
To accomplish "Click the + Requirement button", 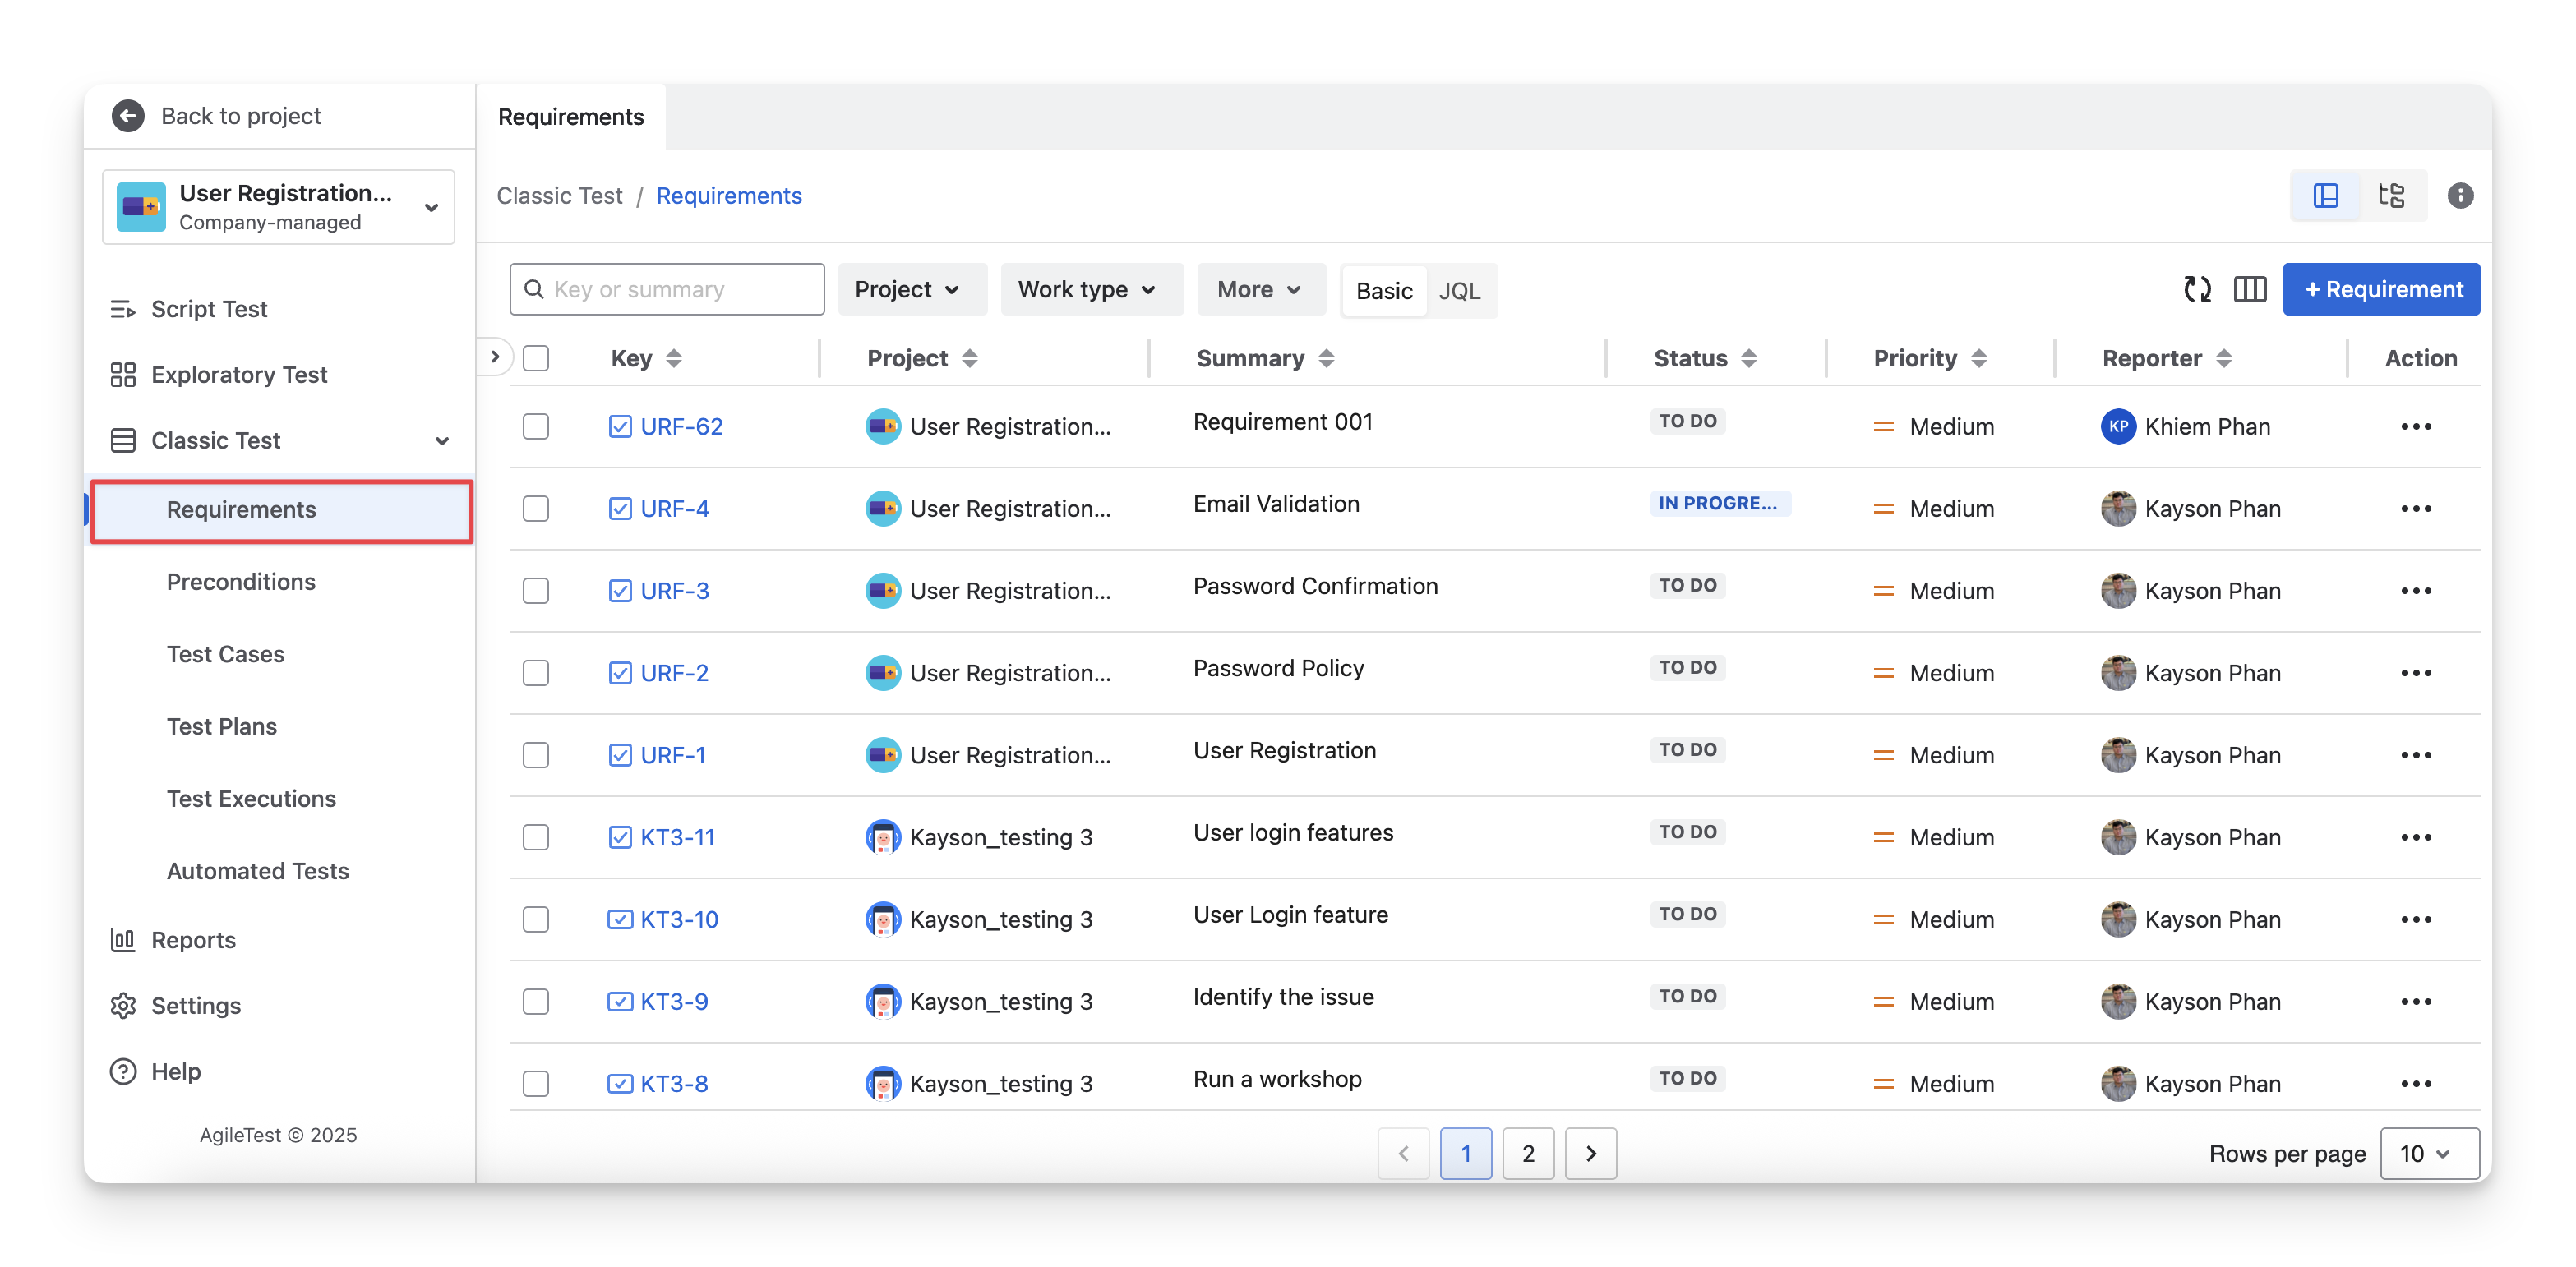I will coord(2381,290).
